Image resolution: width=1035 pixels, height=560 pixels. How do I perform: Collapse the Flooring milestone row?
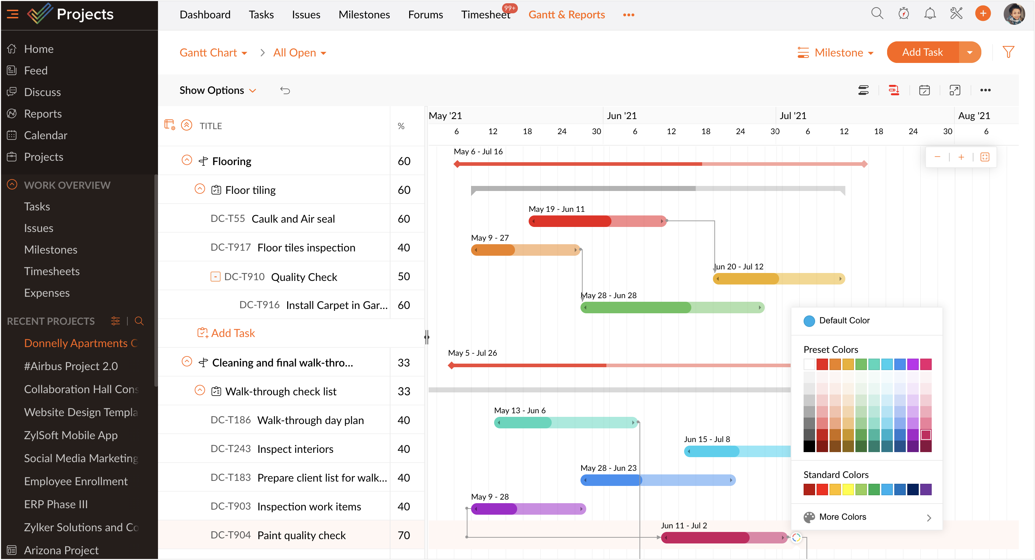click(187, 160)
